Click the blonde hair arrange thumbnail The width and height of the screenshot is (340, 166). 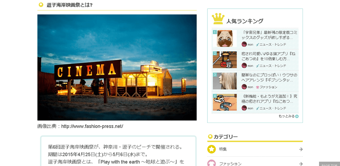[x=225, y=81]
